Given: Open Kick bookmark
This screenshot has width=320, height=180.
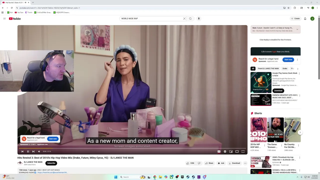Looking at the screenshot, I should pos(10,12).
